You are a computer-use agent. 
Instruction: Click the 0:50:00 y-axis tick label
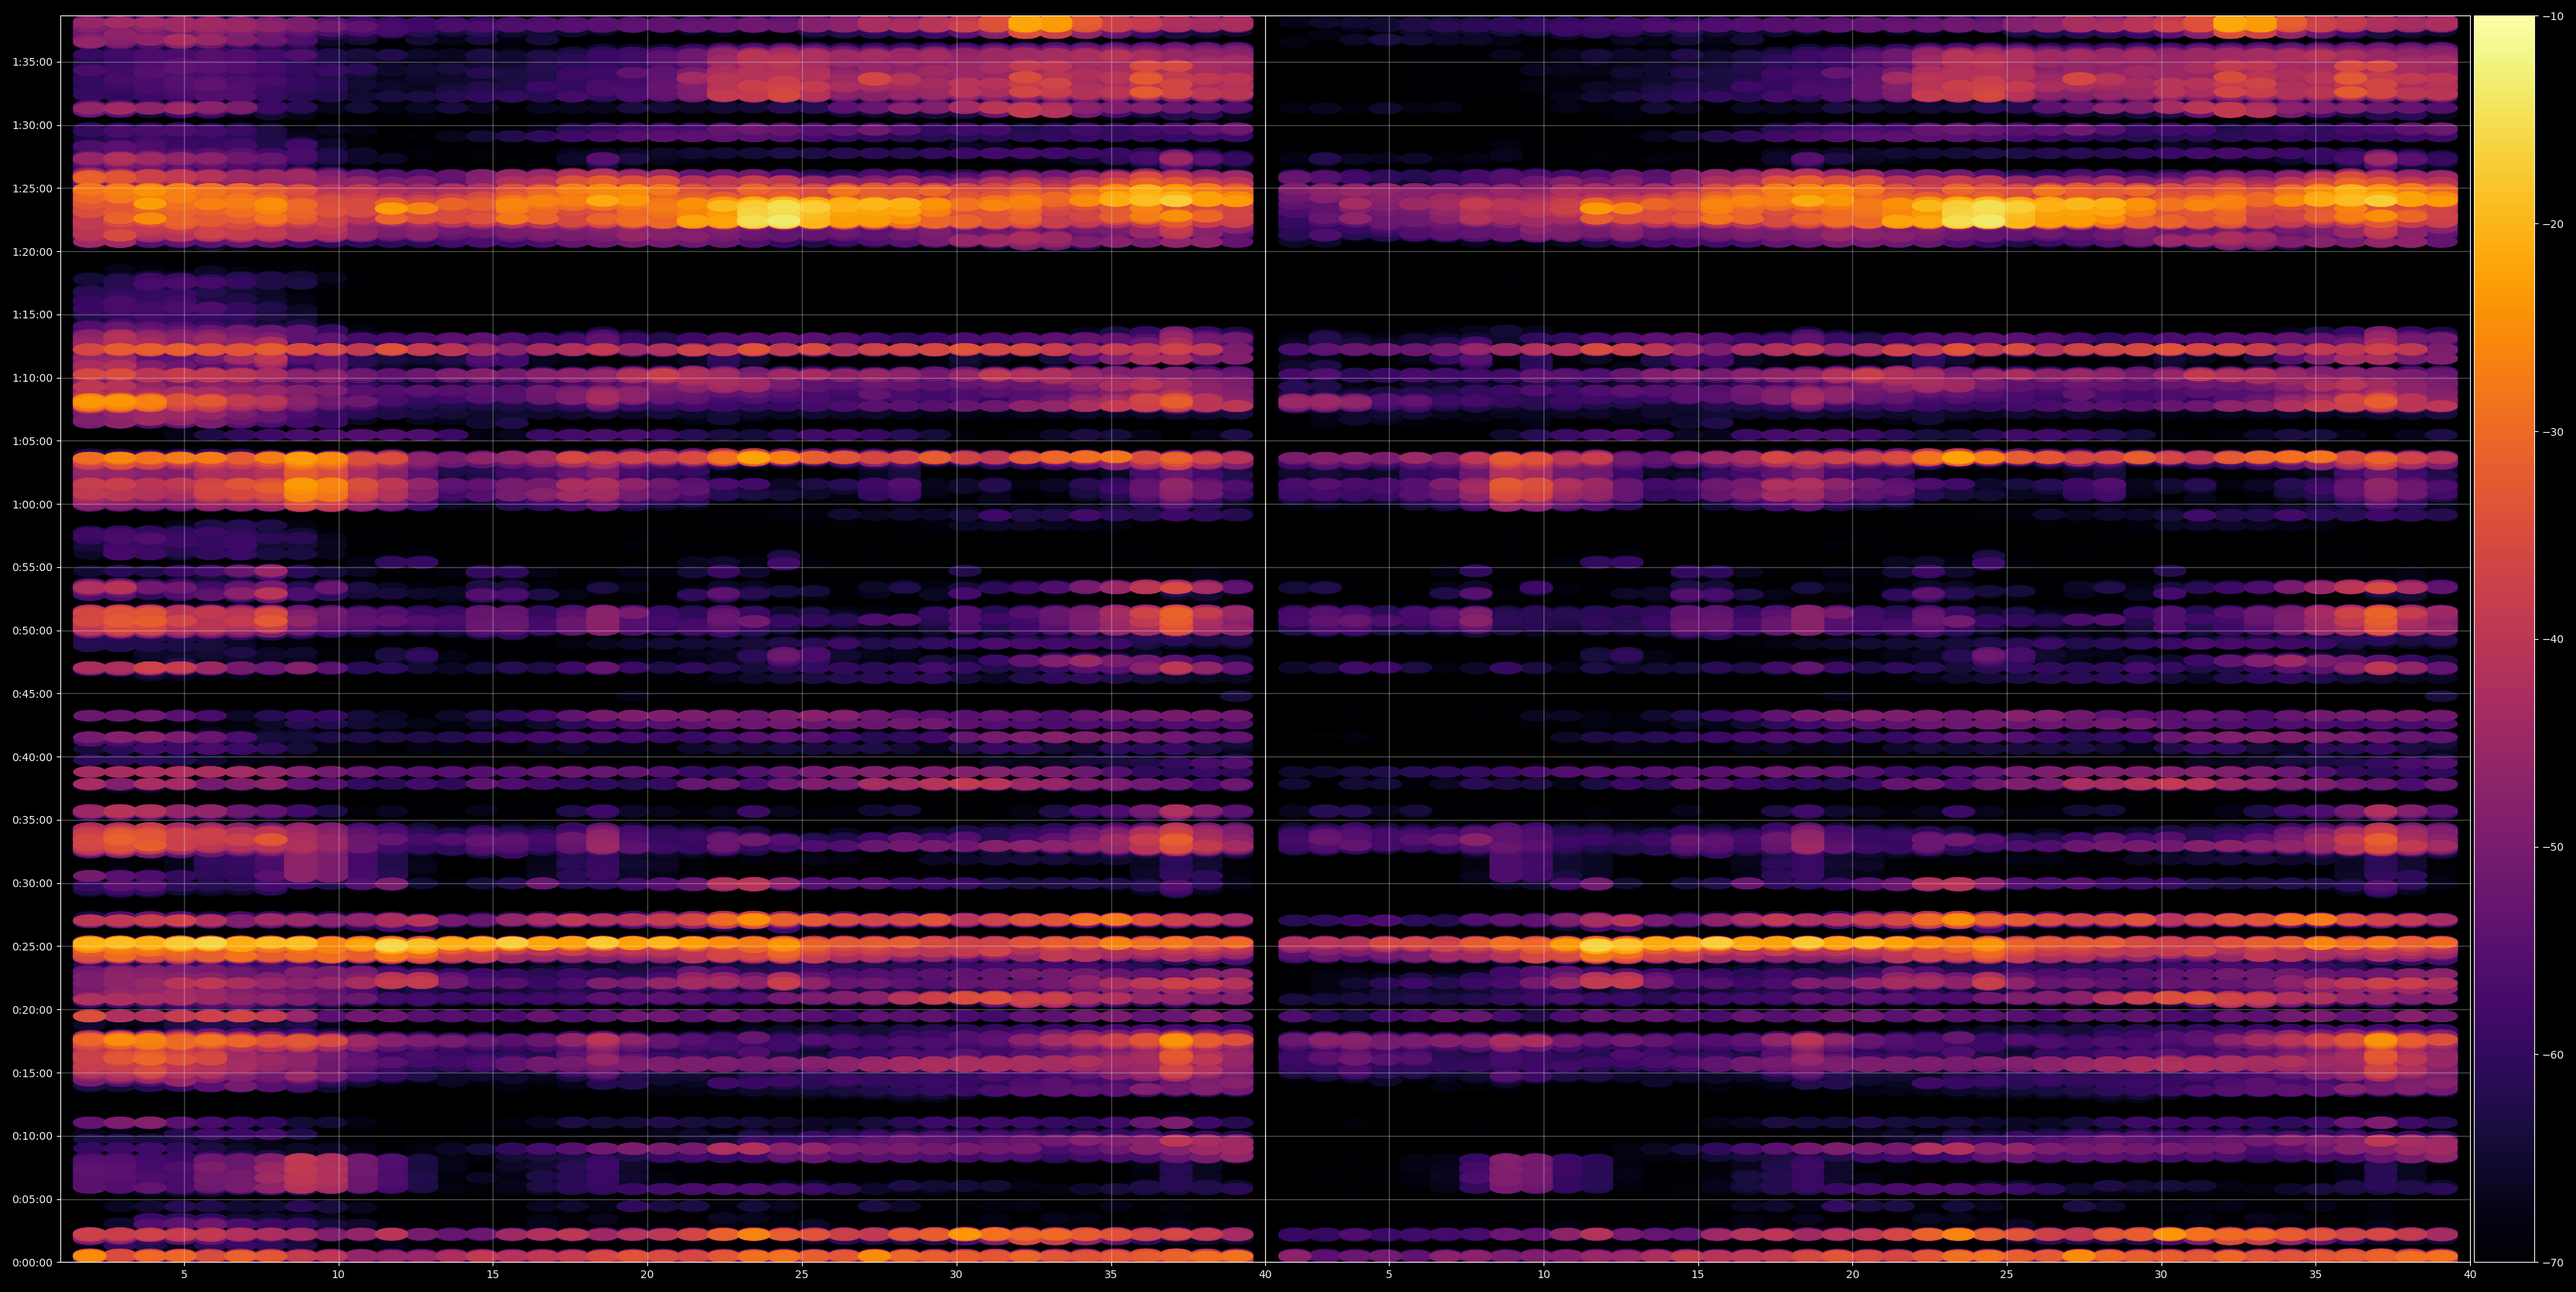pos(32,631)
